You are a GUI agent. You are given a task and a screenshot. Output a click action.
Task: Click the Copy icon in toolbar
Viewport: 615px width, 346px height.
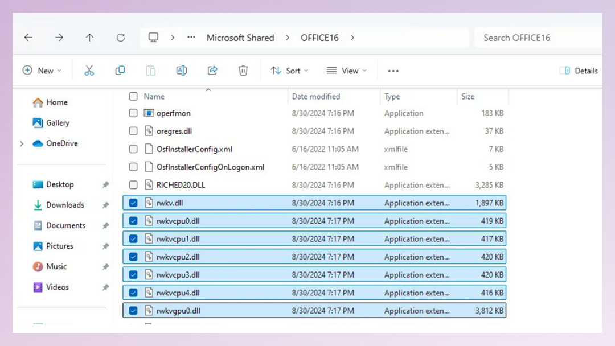[120, 71]
